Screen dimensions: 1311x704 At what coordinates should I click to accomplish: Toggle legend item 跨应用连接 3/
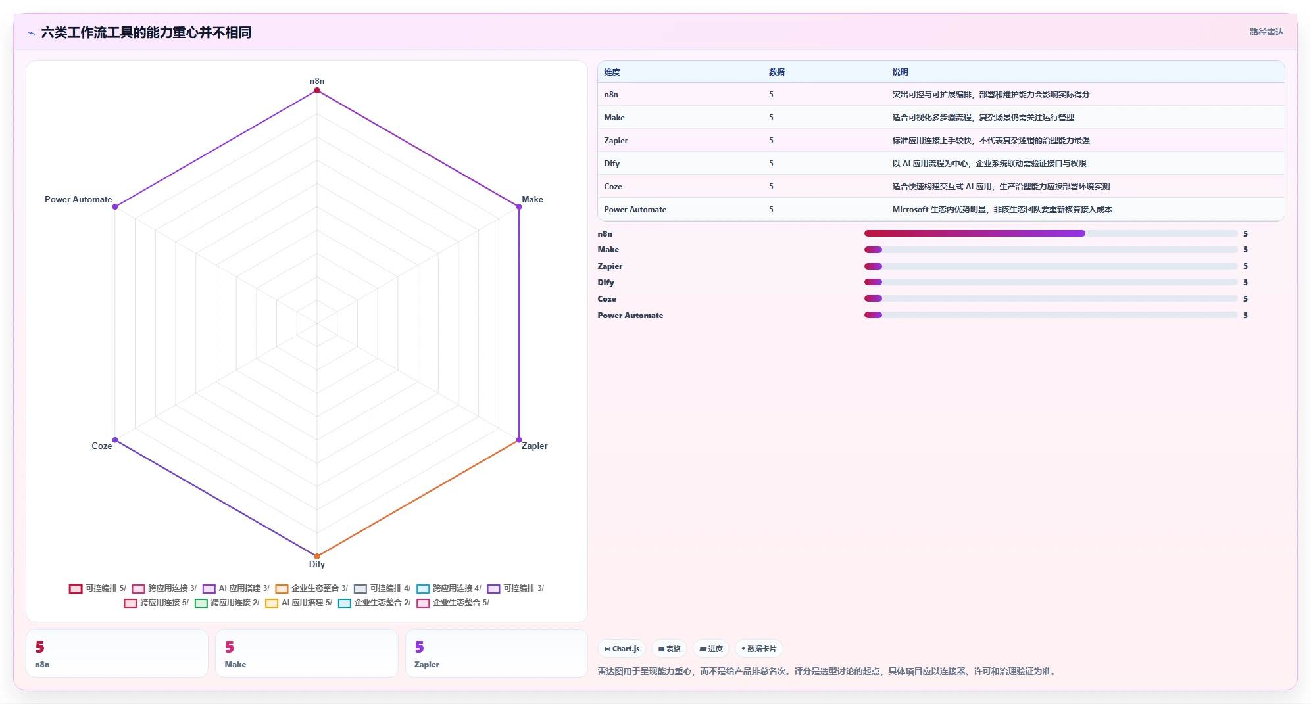164,588
